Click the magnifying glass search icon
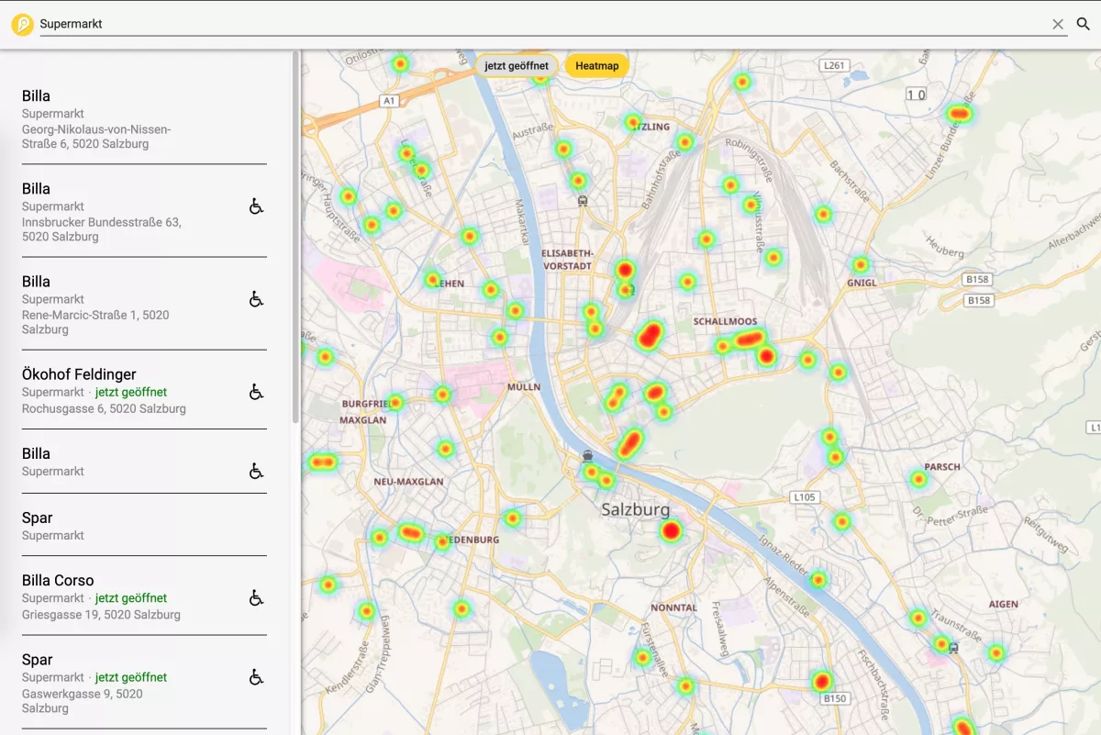The height and width of the screenshot is (735, 1101). coord(1084,25)
